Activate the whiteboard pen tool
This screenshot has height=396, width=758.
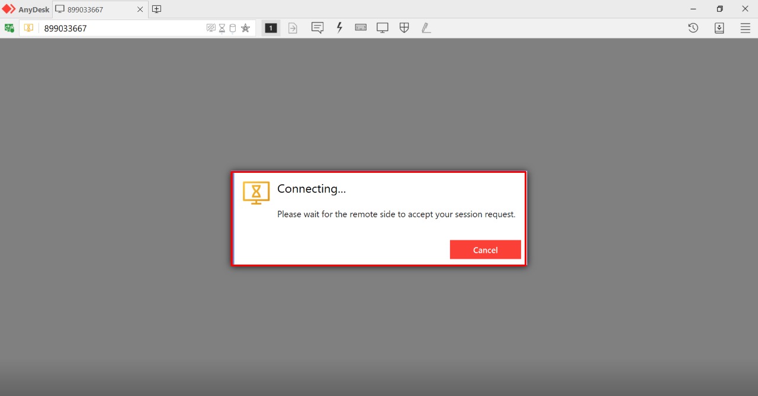pos(426,28)
